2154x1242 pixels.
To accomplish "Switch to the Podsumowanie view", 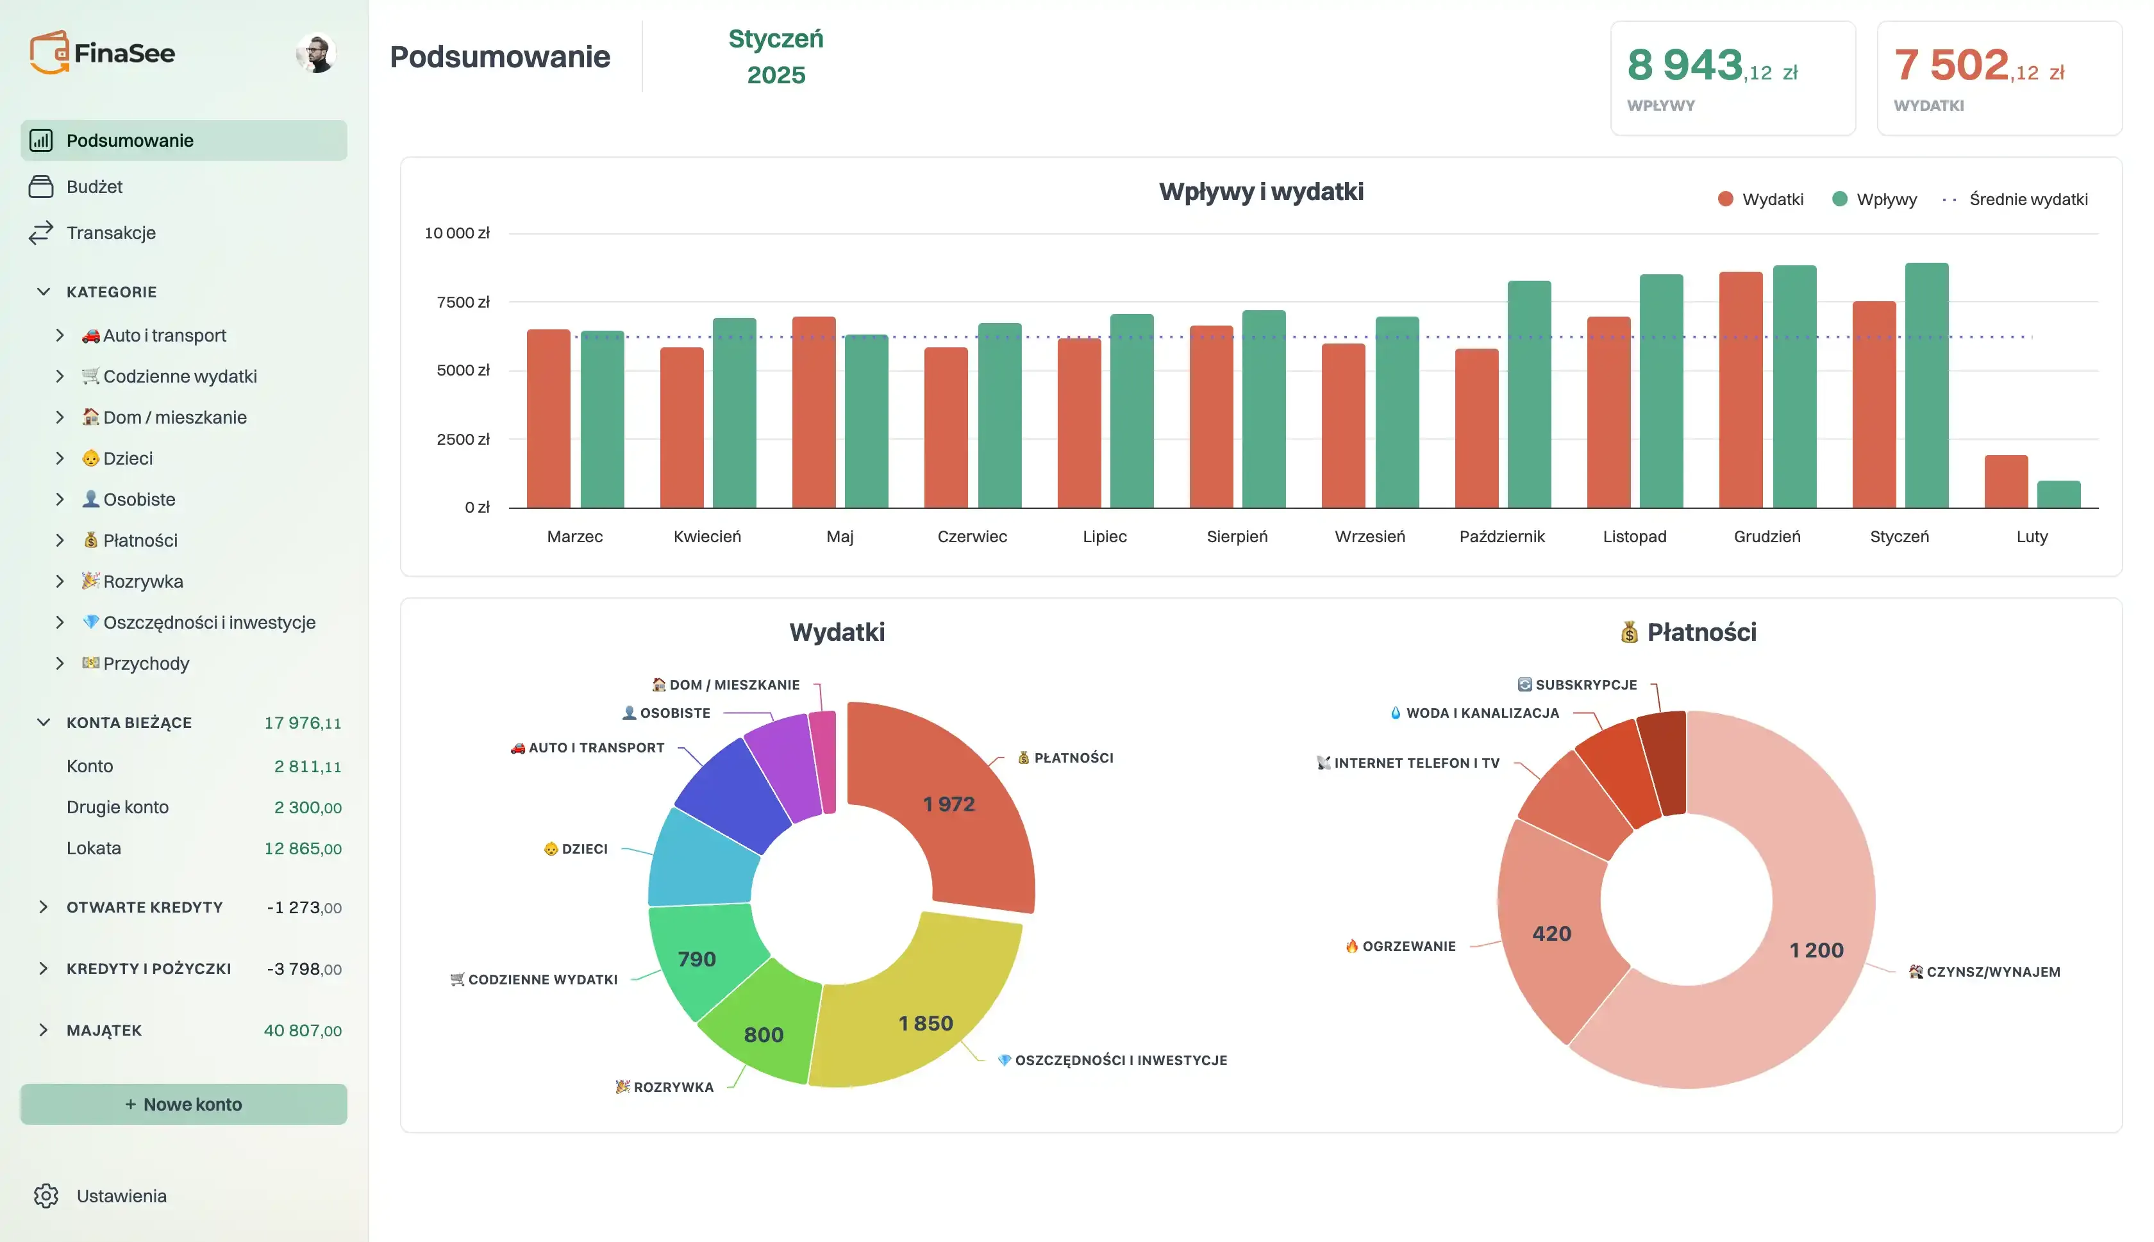I will [129, 140].
